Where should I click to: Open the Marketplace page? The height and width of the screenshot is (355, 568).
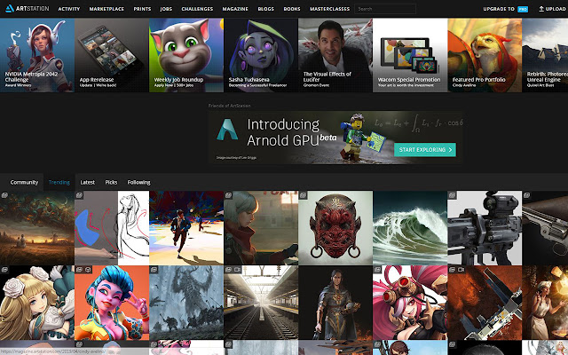coord(106,9)
